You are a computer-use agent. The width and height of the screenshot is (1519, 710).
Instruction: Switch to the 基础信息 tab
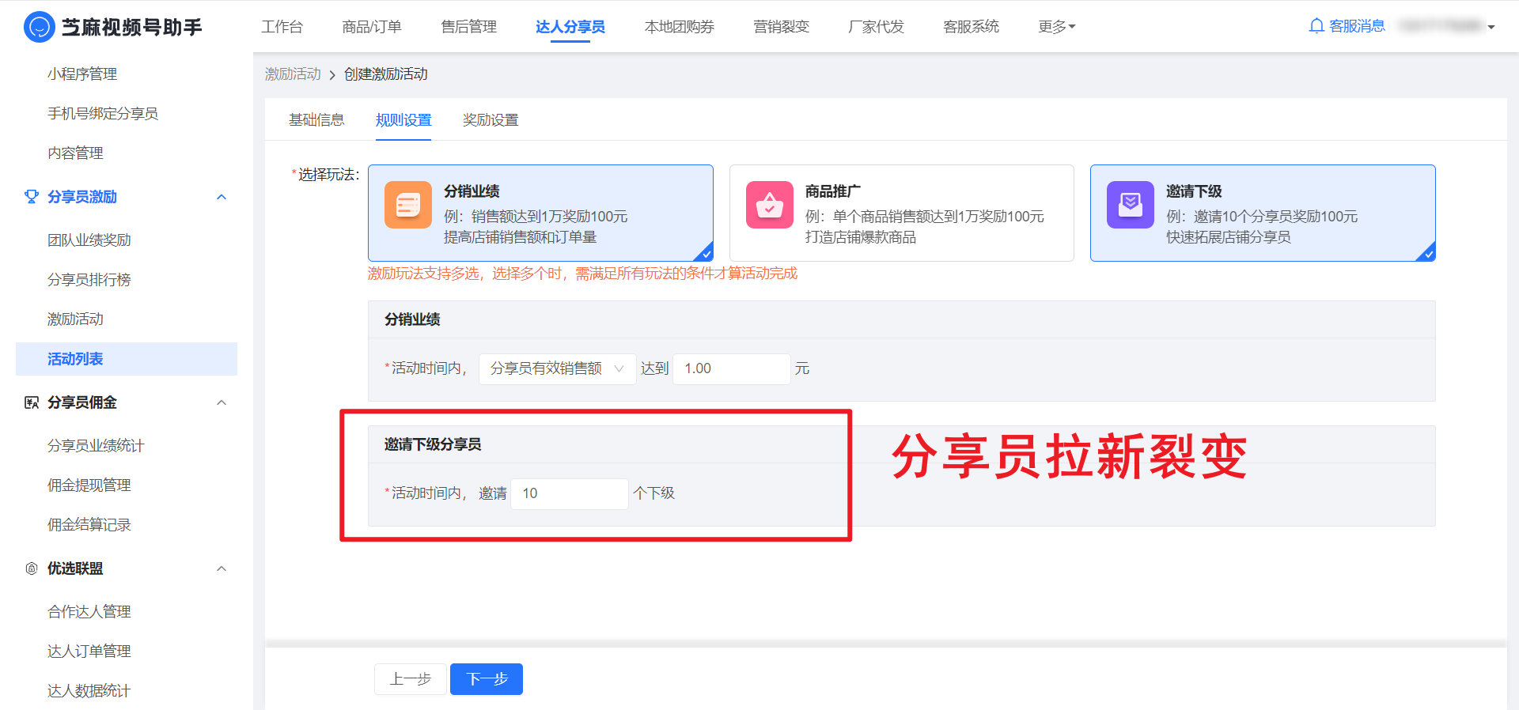point(316,120)
